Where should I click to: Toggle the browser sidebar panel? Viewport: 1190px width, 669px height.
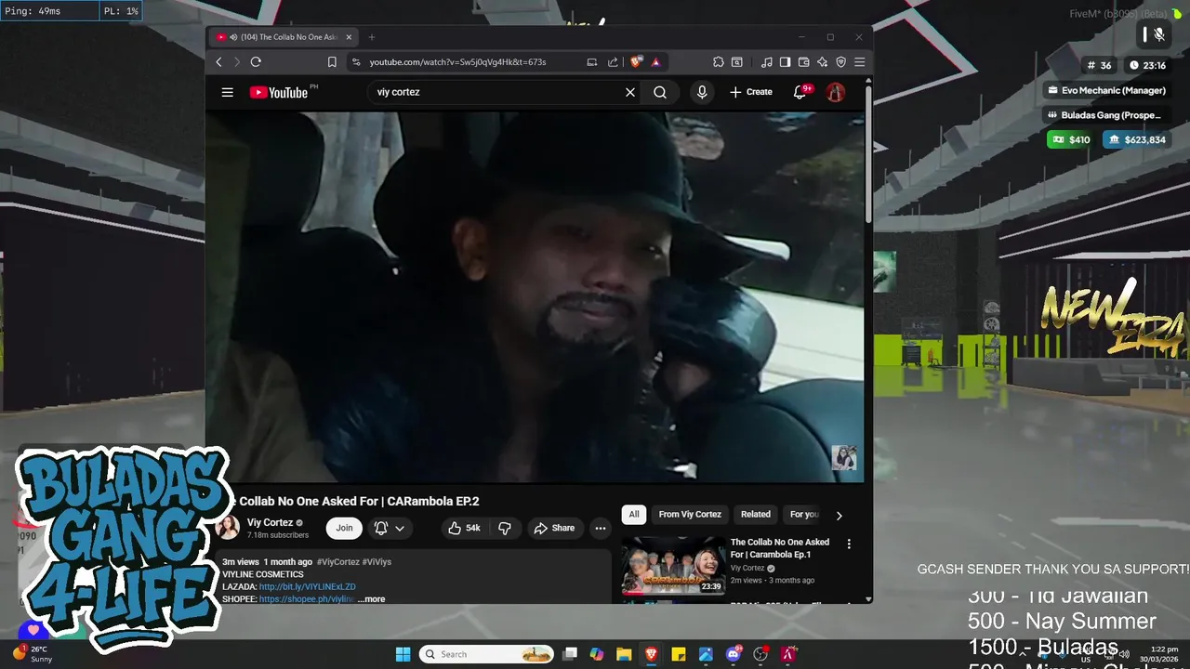click(x=785, y=62)
